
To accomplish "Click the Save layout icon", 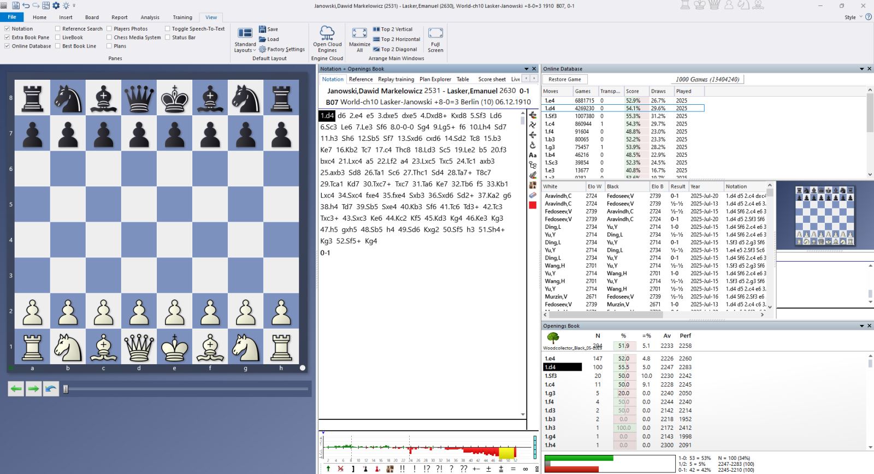I will [x=263, y=29].
